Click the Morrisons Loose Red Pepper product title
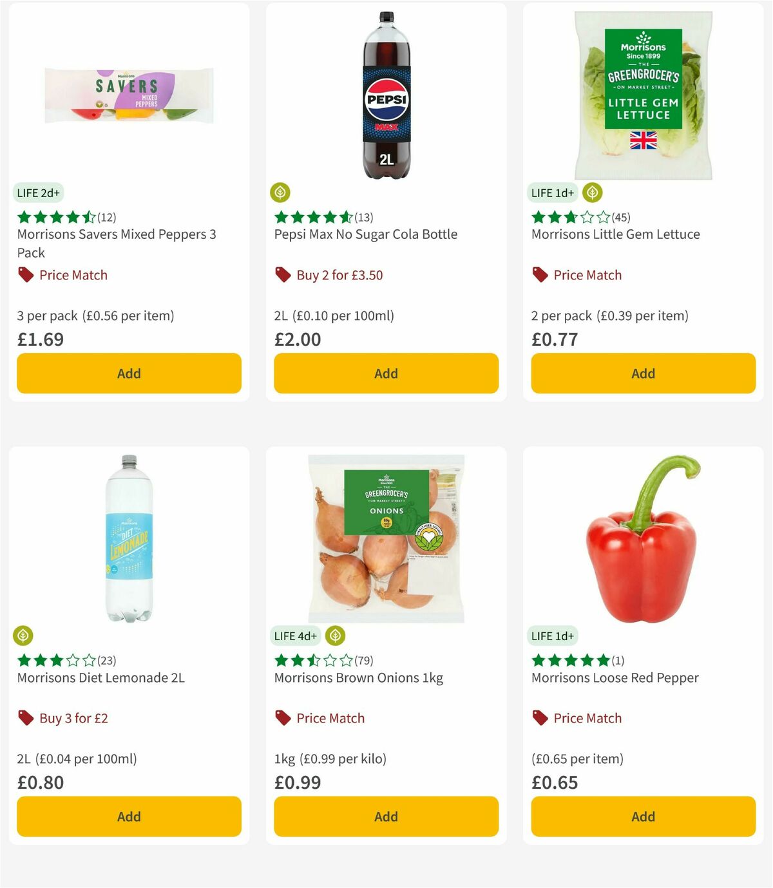This screenshot has height=888, width=773. [614, 677]
